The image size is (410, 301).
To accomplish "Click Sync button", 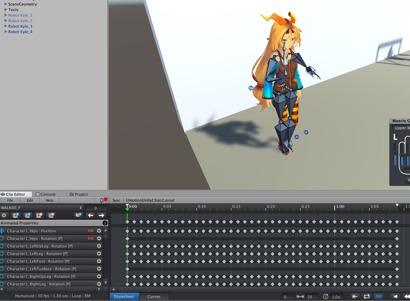I will pos(117,200).
